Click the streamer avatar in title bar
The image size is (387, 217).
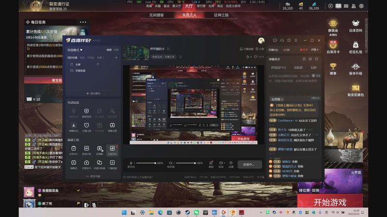point(261,41)
